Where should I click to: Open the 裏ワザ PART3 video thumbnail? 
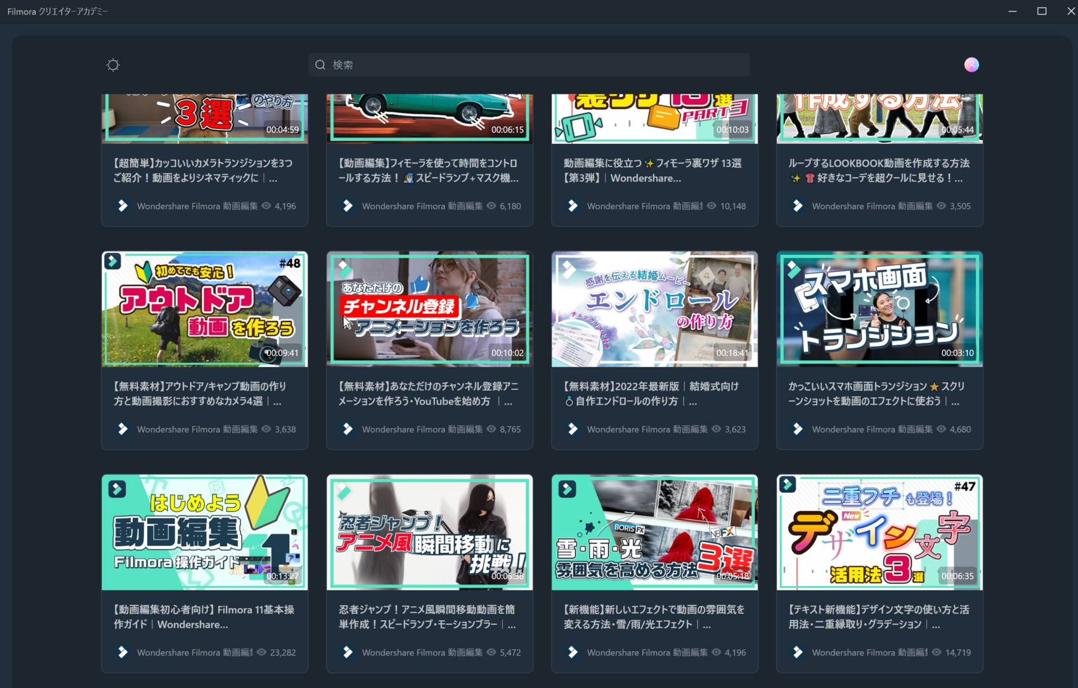(654, 119)
